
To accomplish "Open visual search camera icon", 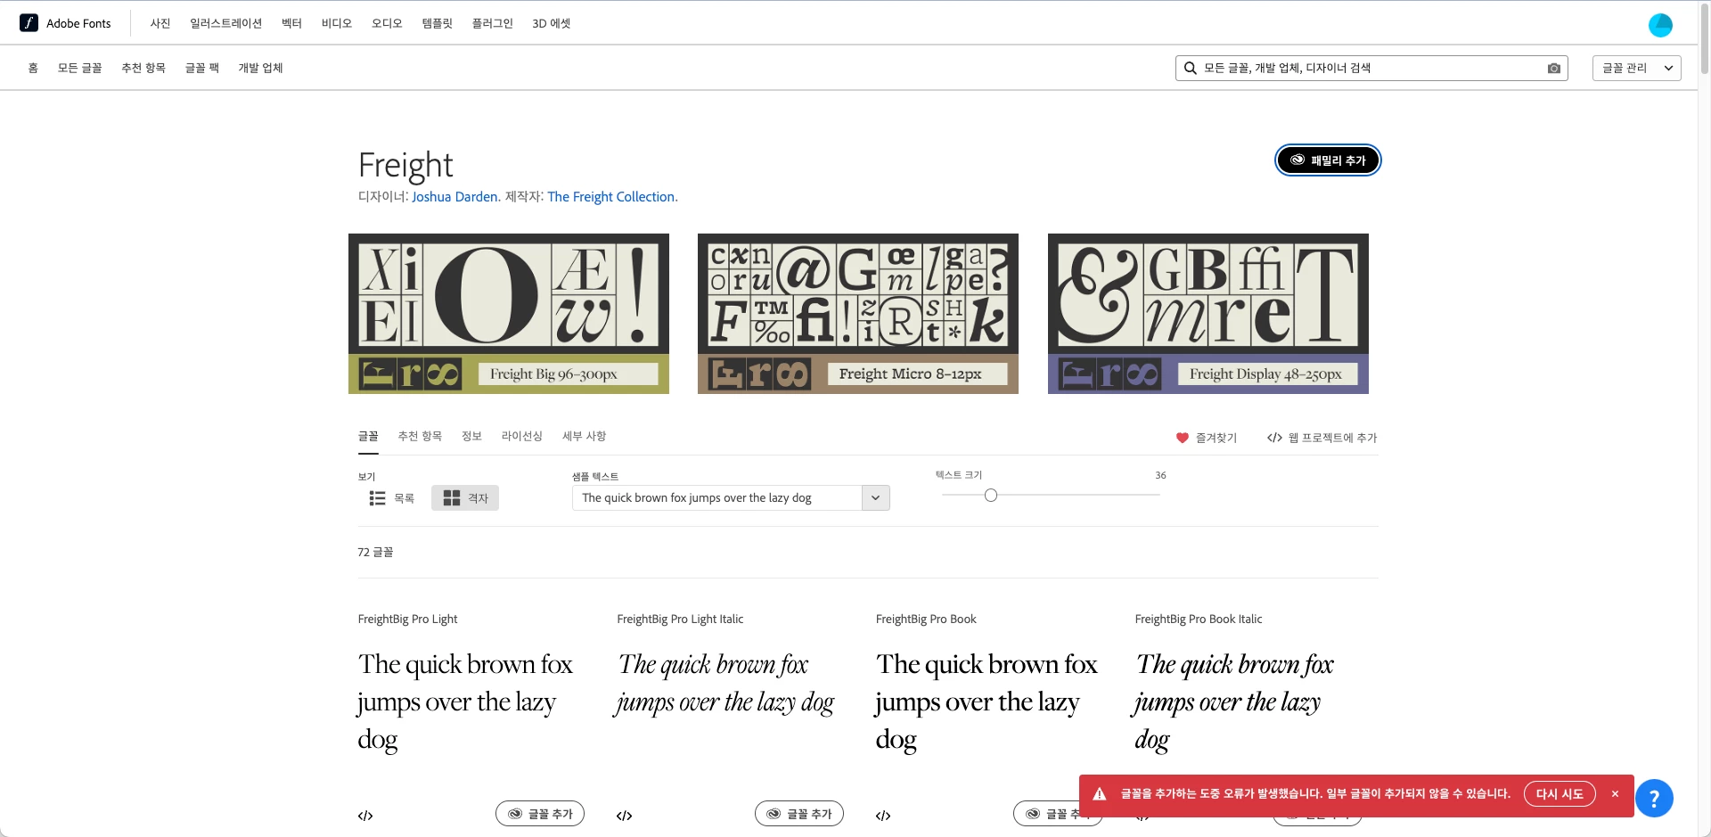I will coord(1554,68).
